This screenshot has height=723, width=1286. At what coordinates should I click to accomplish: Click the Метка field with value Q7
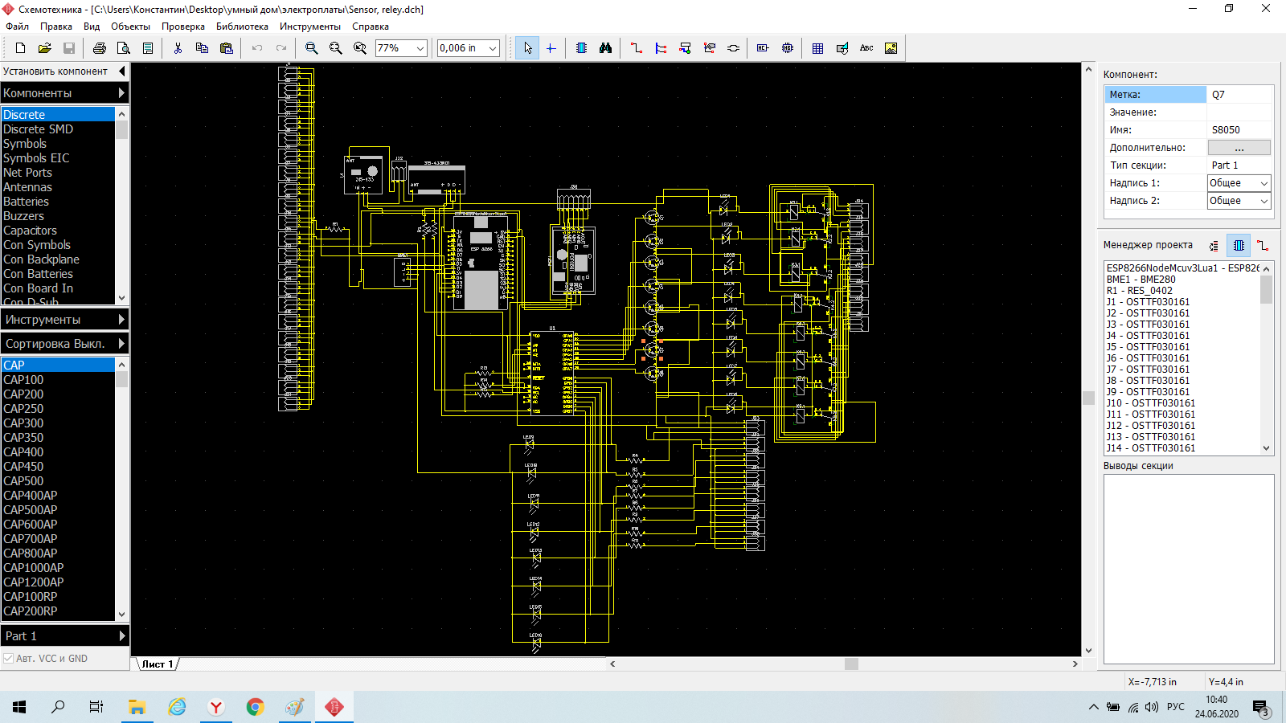point(1239,95)
